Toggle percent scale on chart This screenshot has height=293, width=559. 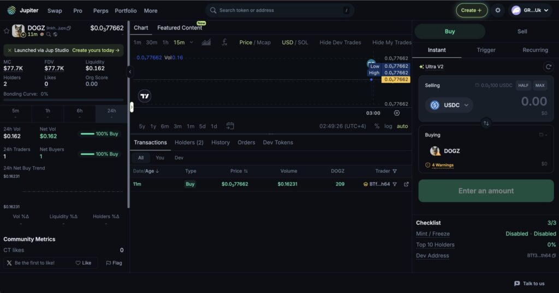pos(377,126)
